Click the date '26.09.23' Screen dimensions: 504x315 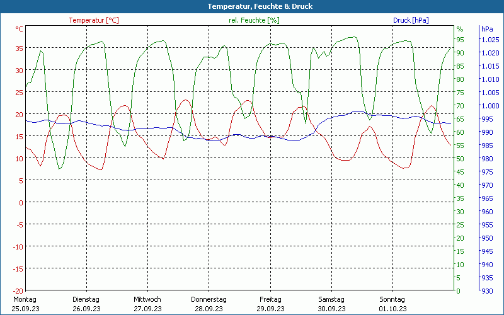[86, 309]
